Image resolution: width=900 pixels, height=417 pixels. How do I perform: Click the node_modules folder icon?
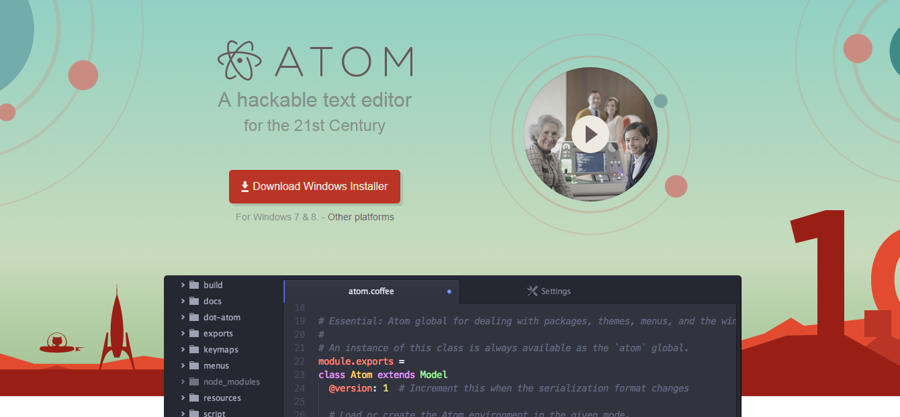click(x=194, y=381)
